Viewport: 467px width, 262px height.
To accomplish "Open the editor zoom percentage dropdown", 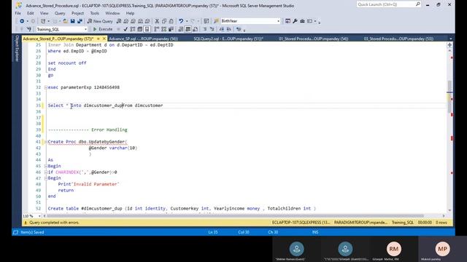I will [x=39, y=216].
